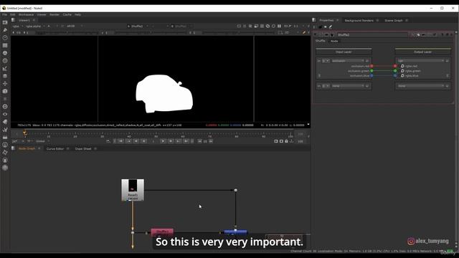459x258 pixels.
Task: Switch to the Curve Editor tab
Action: pos(55,148)
